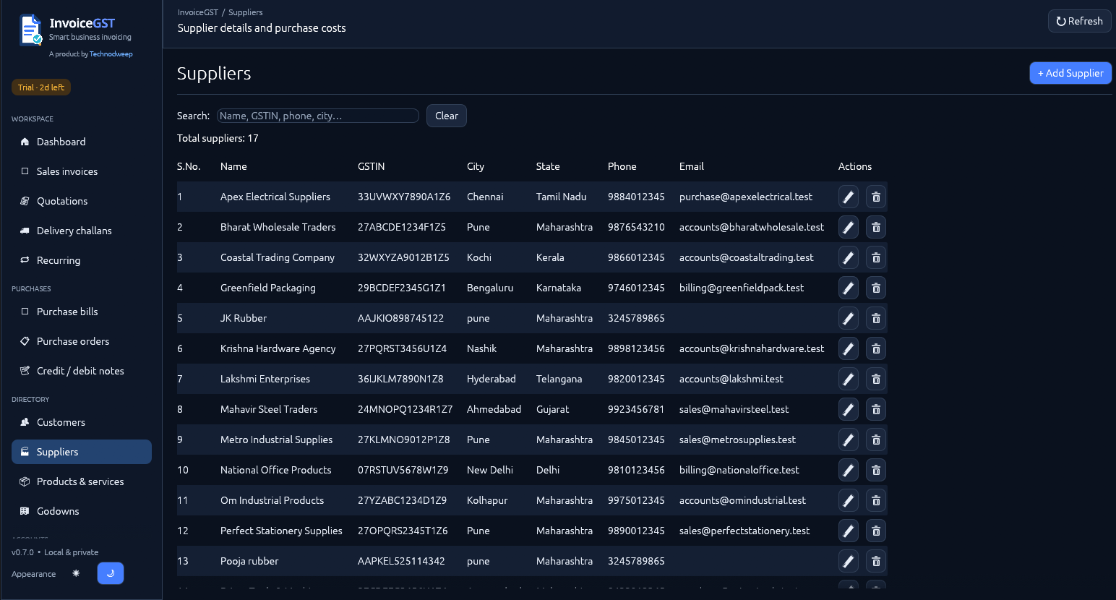1116x600 pixels.
Task: Open Quotations page
Action: pos(82,201)
